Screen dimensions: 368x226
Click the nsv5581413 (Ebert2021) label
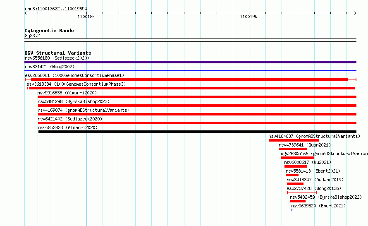click(x=313, y=171)
